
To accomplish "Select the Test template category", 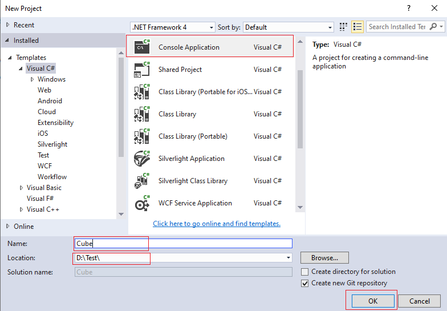I will pyautogui.click(x=43, y=155).
